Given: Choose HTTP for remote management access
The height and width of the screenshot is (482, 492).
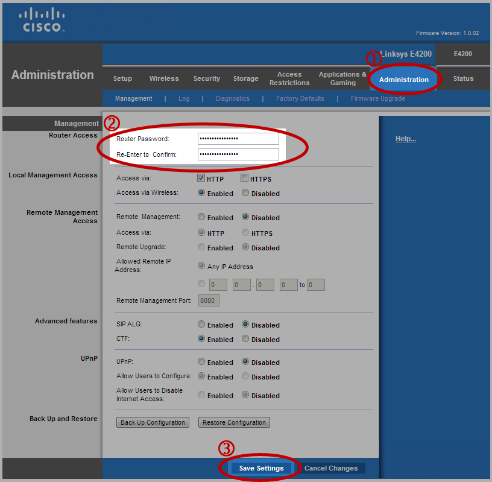Looking at the screenshot, I should point(201,233).
